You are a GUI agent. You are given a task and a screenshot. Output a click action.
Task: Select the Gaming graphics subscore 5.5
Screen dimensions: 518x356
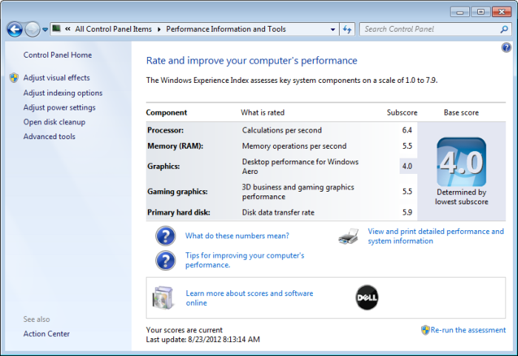(407, 192)
